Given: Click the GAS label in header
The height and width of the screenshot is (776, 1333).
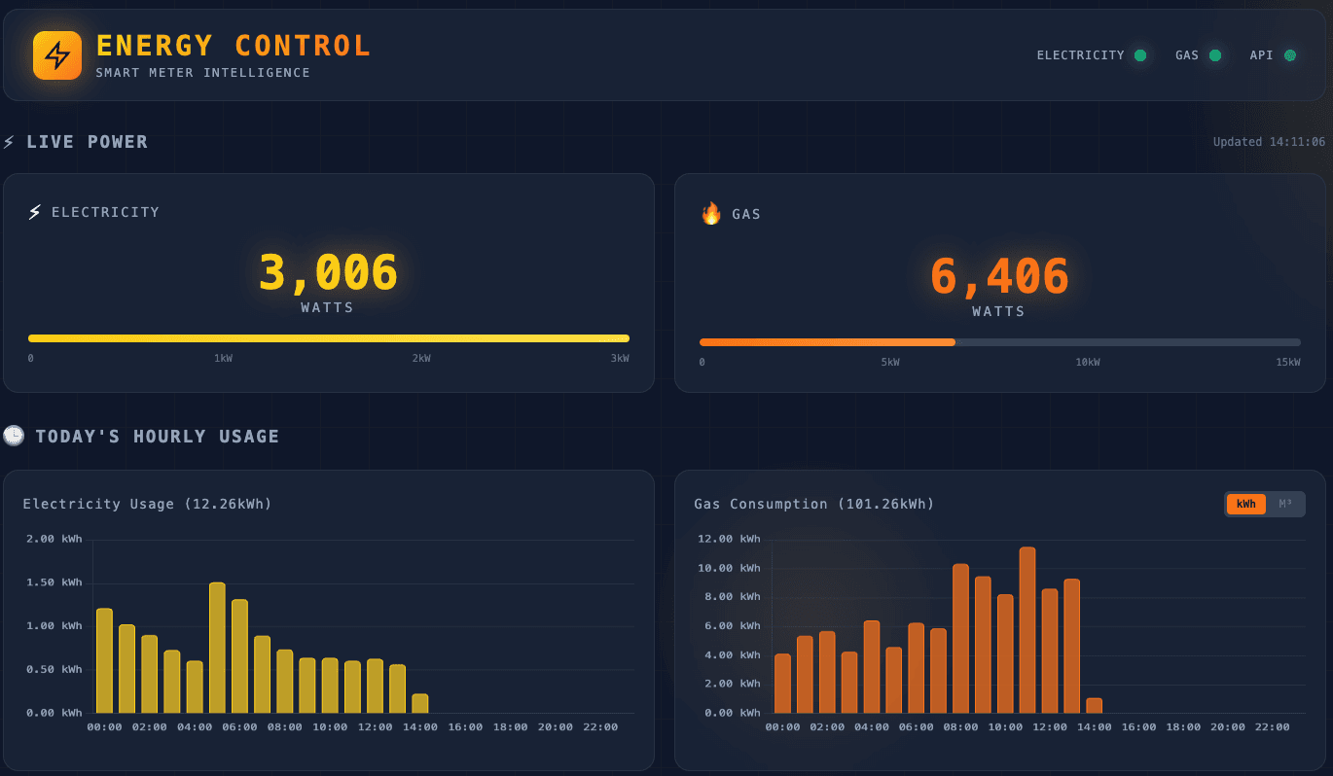Looking at the screenshot, I should tap(1187, 55).
